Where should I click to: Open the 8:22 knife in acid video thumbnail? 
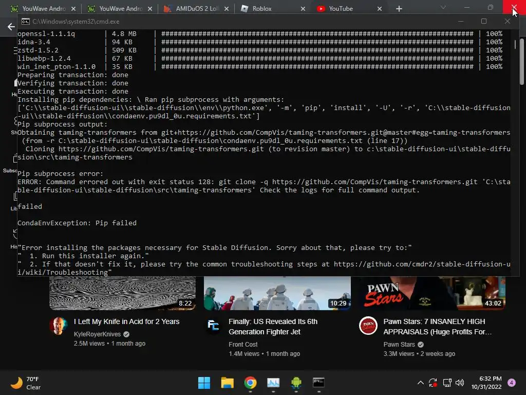[122, 293]
